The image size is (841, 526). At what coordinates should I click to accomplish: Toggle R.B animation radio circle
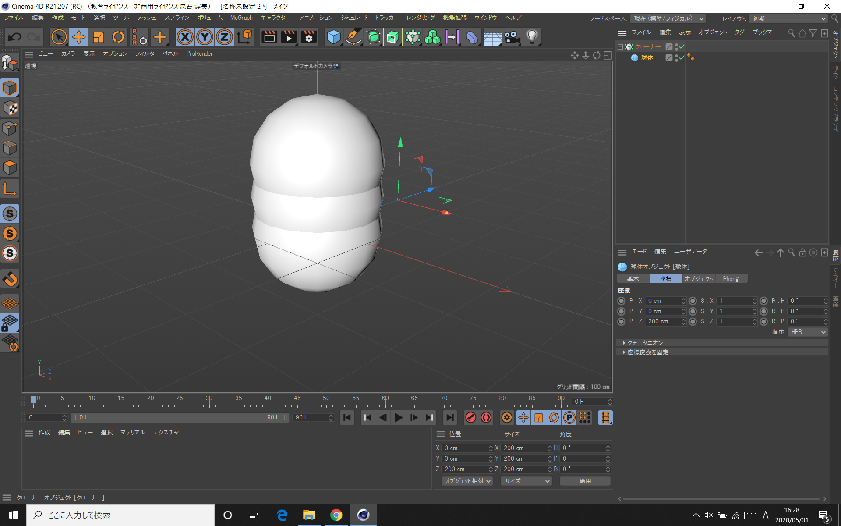tap(763, 321)
